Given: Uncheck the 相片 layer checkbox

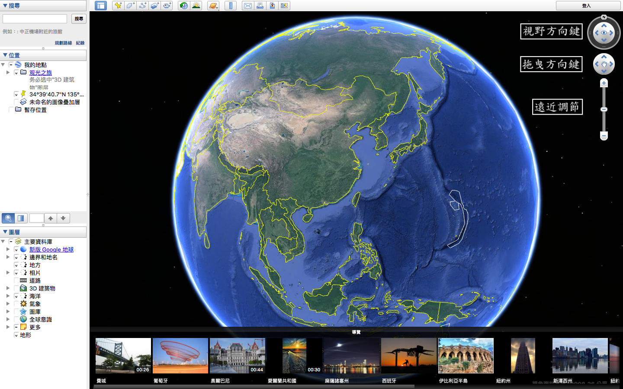Looking at the screenshot, I should point(16,273).
